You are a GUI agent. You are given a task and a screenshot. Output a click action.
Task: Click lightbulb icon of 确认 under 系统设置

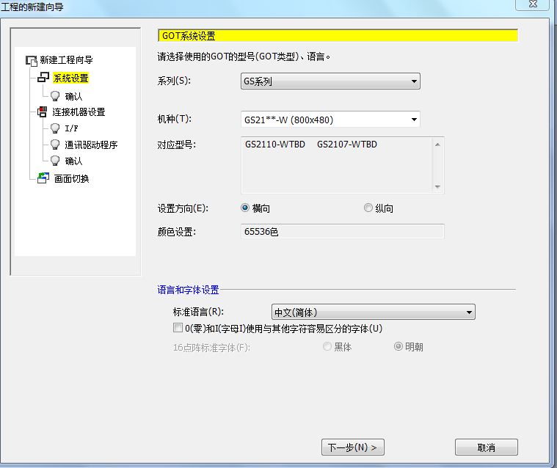[55, 95]
